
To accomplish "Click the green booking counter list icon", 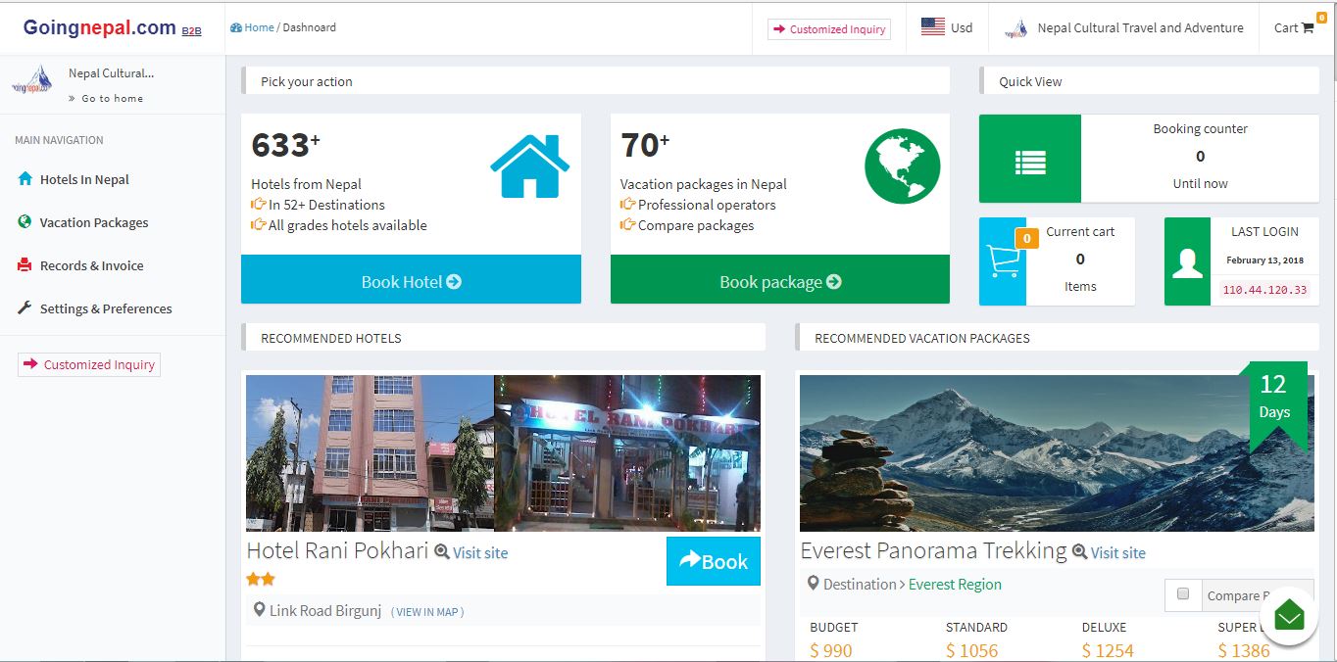I will pos(1029,159).
